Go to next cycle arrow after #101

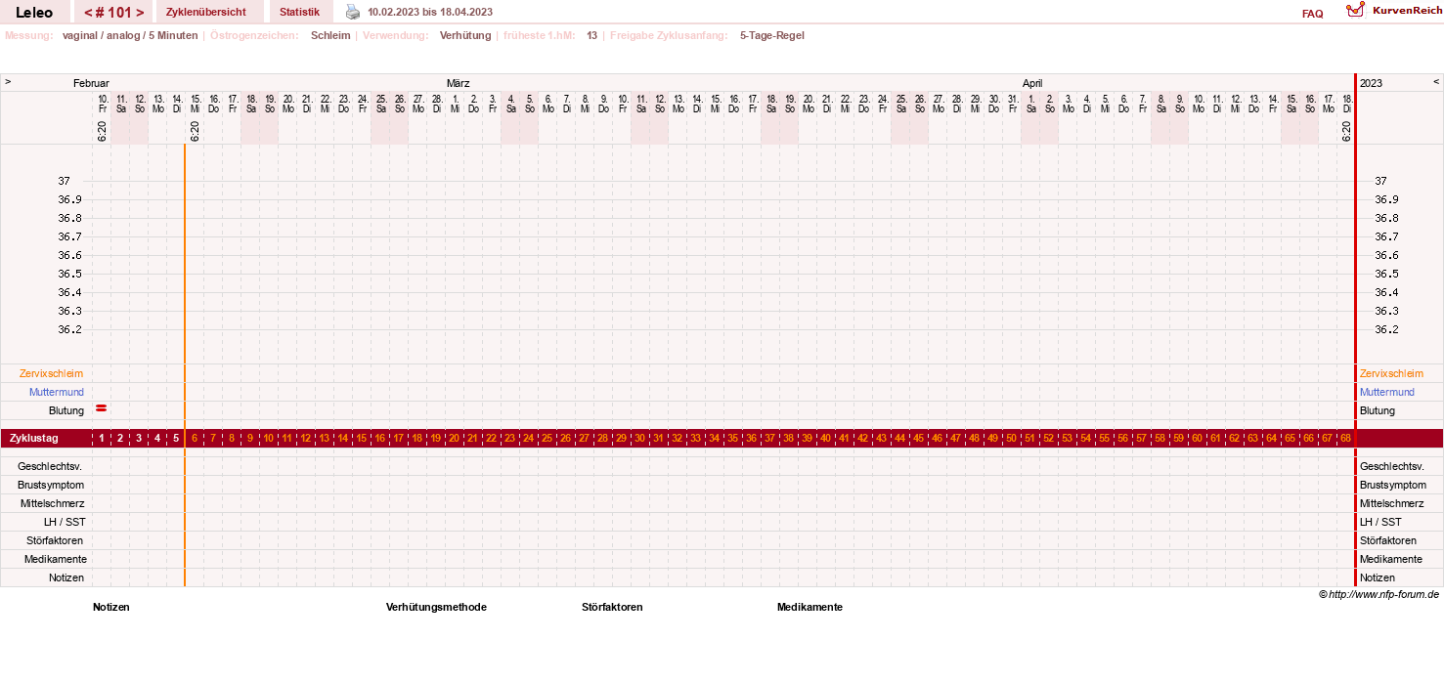coord(140,13)
